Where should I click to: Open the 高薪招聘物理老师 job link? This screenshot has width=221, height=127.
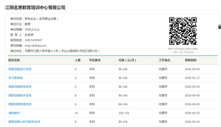[20, 104]
